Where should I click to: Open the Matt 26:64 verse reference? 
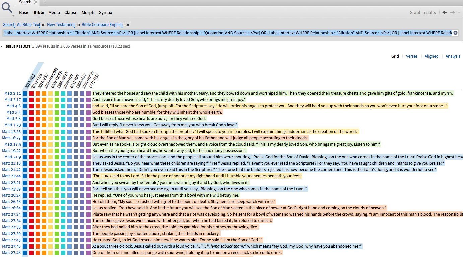click(12, 208)
